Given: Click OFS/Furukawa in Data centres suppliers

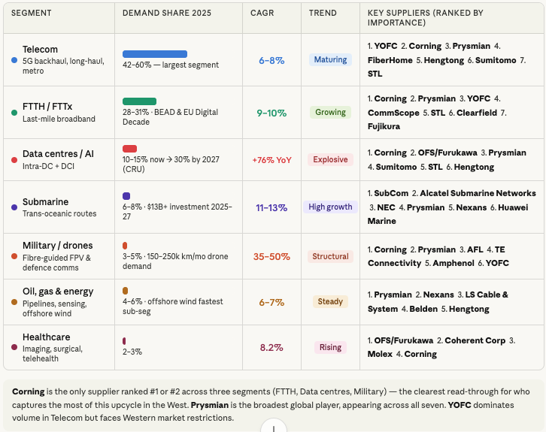Looking at the screenshot, I should pyautogui.click(x=447, y=153).
